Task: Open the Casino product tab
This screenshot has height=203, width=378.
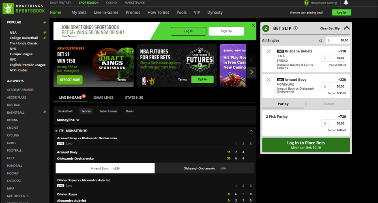Action: pos(112,3)
